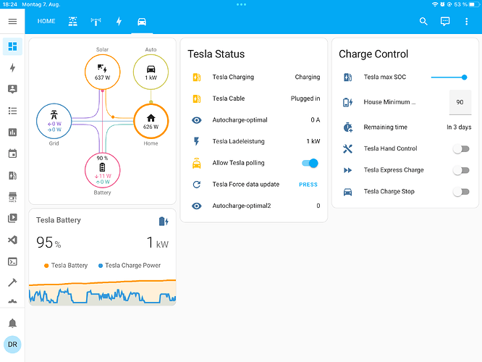
Task: Adjust the Tesla max SOC slider
Action: [x=449, y=77]
